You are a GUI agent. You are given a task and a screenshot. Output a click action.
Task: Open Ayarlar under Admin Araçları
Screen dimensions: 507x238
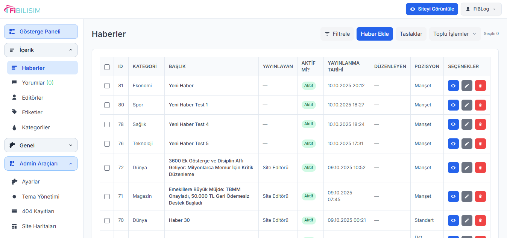[x=43, y=182]
